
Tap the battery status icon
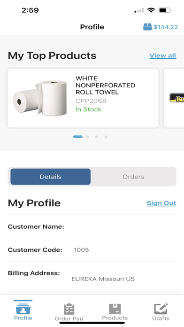pos(165,10)
